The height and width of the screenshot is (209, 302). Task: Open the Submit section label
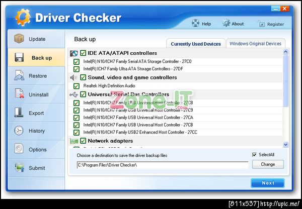(37, 168)
